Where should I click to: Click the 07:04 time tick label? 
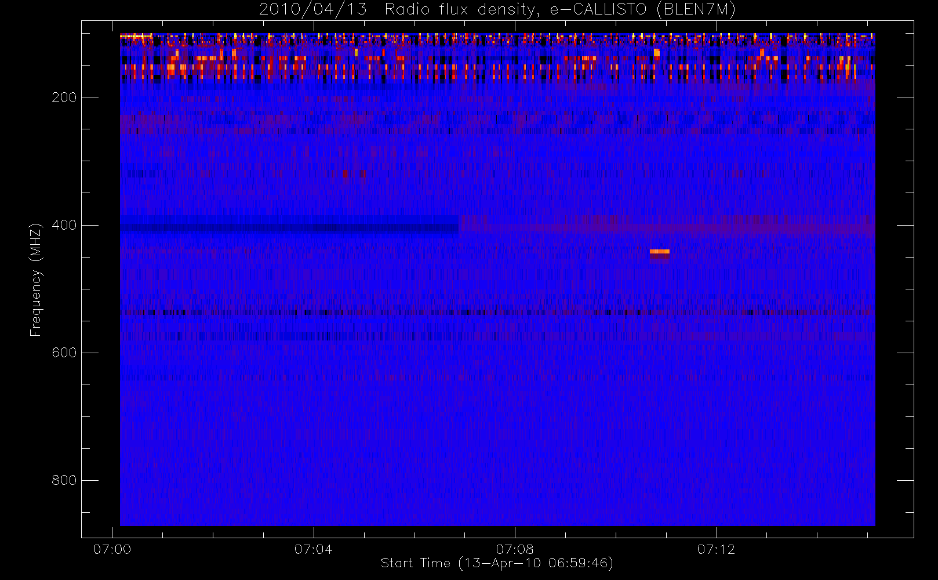[314, 549]
